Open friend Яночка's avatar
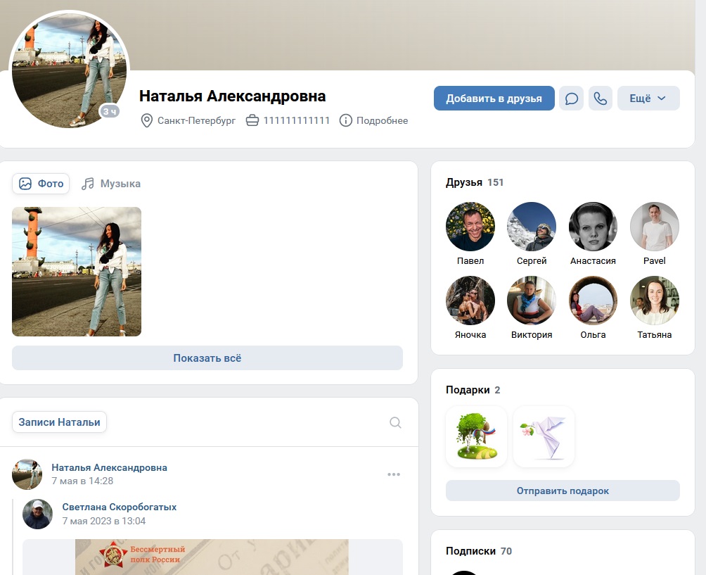The width and height of the screenshot is (706, 575). [x=470, y=301]
